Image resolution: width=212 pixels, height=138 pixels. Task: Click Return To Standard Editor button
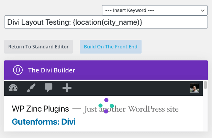(x=38, y=47)
